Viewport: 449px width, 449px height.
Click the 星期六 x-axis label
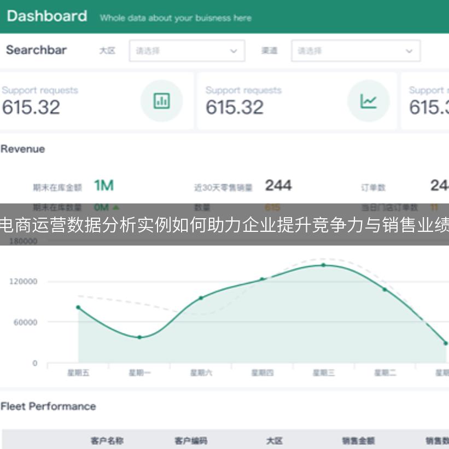click(201, 372)
